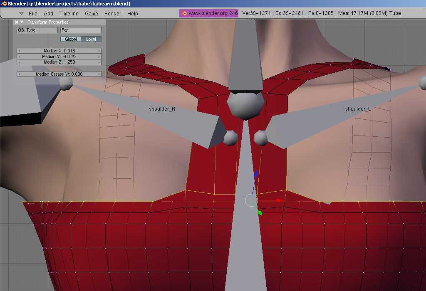Enable the Global coordinates toggle

tap(71, 39)
